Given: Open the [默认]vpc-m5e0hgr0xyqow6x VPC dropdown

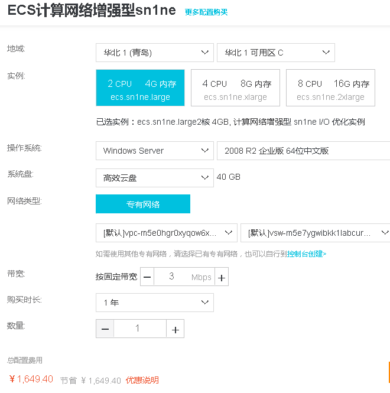Looking at the screenshot, I should tap(167, 233).
